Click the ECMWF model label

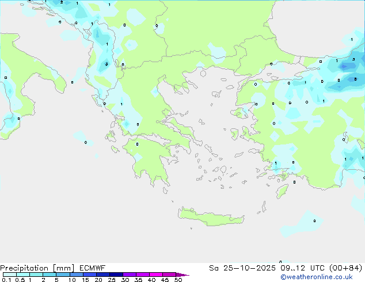[x=93, y=268]
